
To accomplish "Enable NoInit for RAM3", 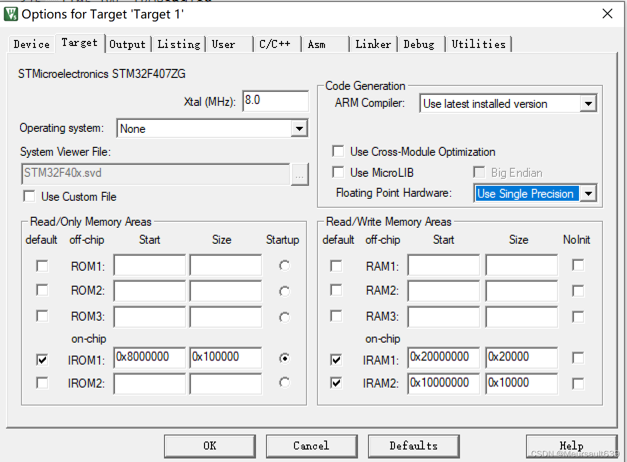I will point(578,316).
